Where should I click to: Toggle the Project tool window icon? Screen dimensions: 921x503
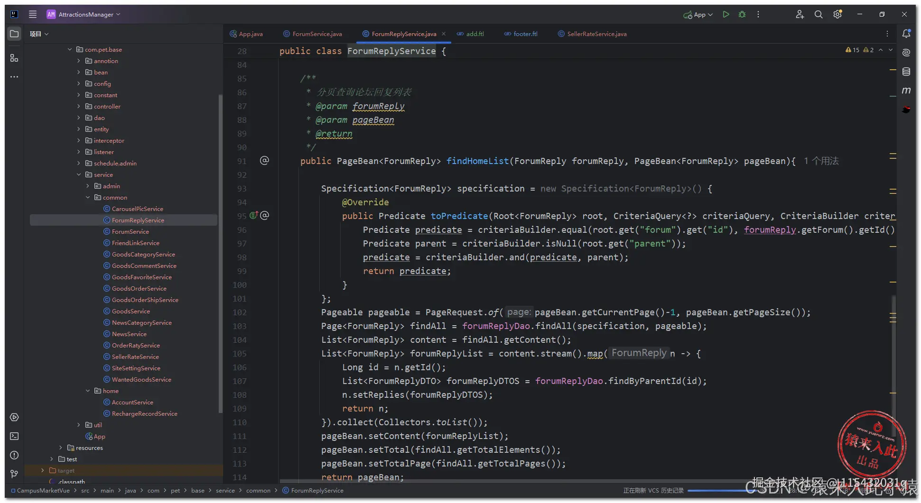click(x=14, y=34)
